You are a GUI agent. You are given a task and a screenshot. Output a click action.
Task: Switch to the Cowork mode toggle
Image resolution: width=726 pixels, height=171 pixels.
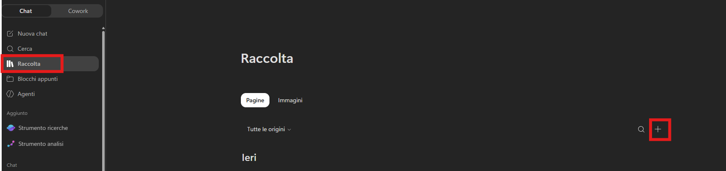pos(78,11)
